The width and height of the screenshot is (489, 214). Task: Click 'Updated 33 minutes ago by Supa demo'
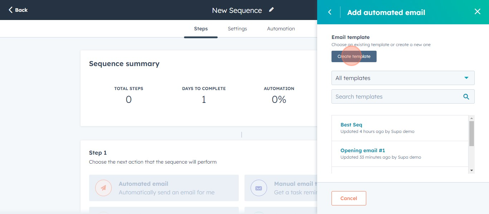pyautogui.click(x=381, y=157)
